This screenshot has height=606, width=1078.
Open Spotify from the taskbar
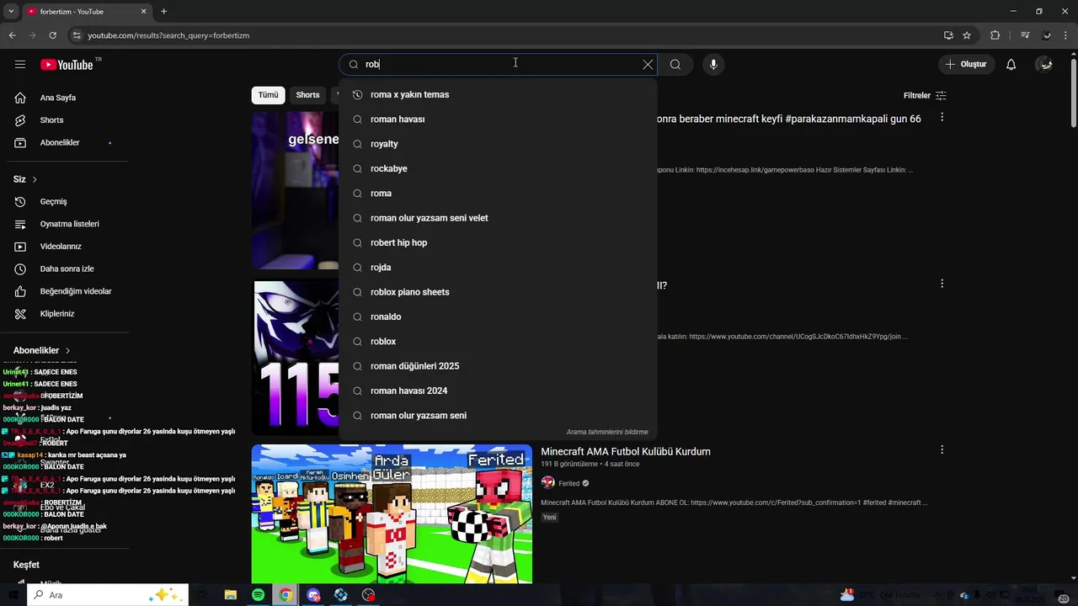(x=259, y=595)
